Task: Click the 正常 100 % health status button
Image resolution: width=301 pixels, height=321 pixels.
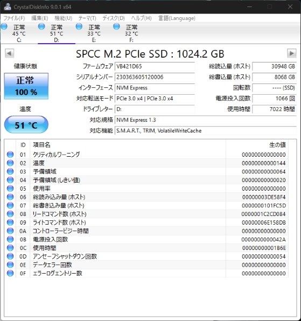Action: 26,86
